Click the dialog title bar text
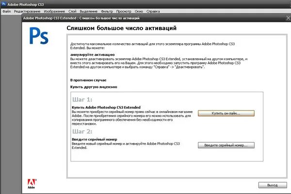The width and height of the screenshot is (291, 194). pos(81,18)
